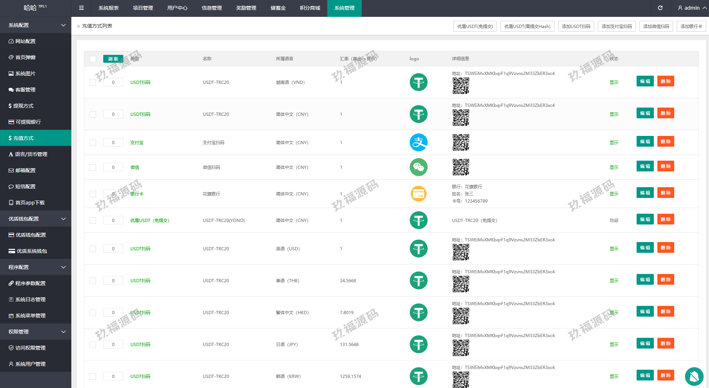The image size is (709, 388).
Task: Switch to the 用户中心 top menu
Action: point(177,8)
